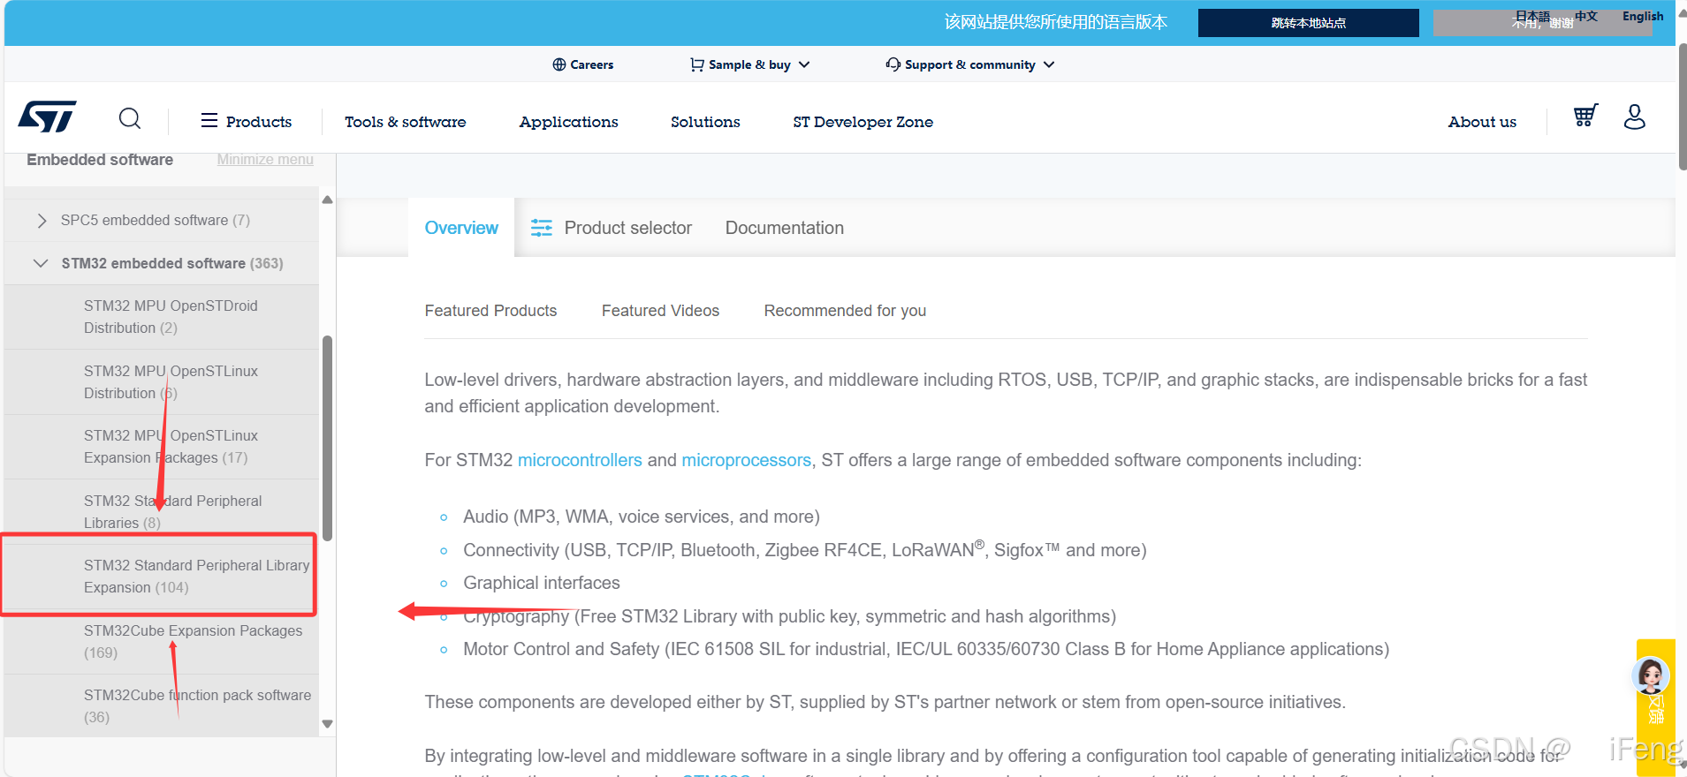Open STM32 Standard Peripheral Library Expansion
Screen dimensions: 1687x777
pos(160,576)
